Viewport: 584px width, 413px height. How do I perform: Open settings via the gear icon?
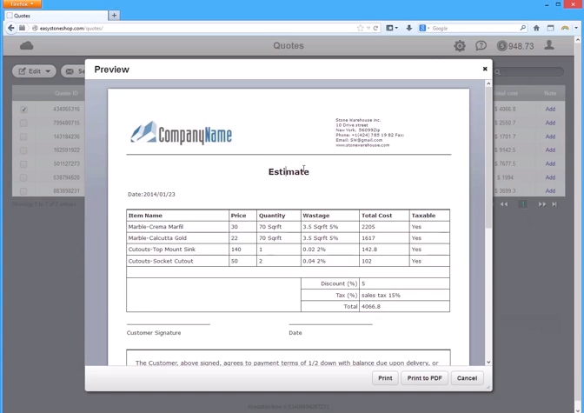(460, 45)
